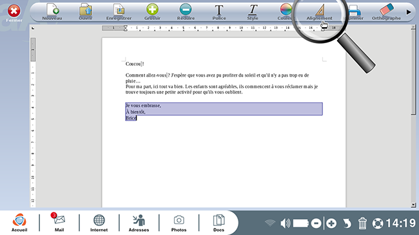Show more toolbar items with right arrow

click(409, 12)
